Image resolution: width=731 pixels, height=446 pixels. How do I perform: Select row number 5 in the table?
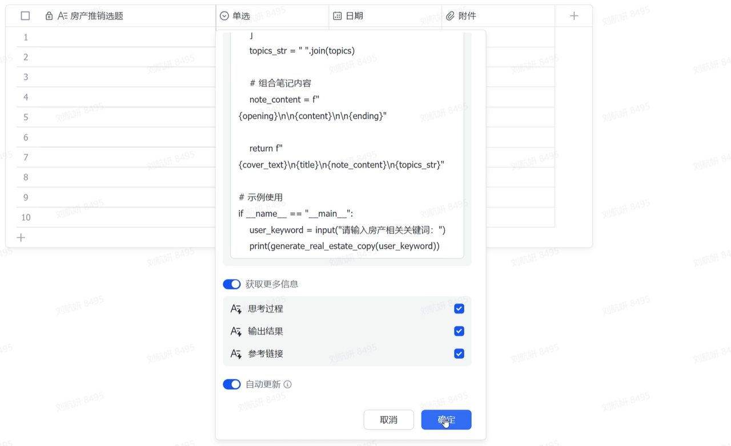pyautogui.click(x=25, y=117)
